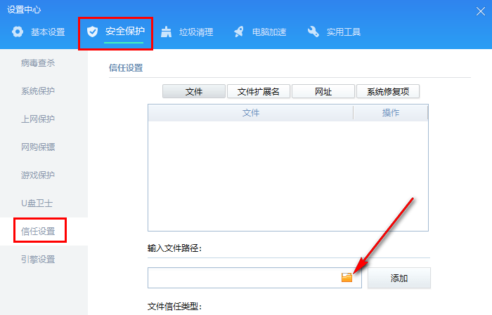Open 引擎设置 in the sidebar
The height and width of the screenshot is (315, 492).
point(38,260)
